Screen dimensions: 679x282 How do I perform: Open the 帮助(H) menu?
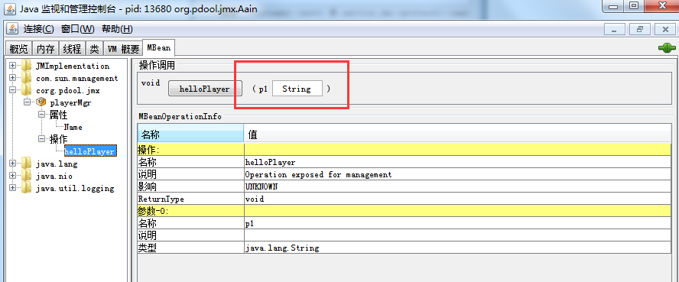pyautogui.click(x=117, y=29)
